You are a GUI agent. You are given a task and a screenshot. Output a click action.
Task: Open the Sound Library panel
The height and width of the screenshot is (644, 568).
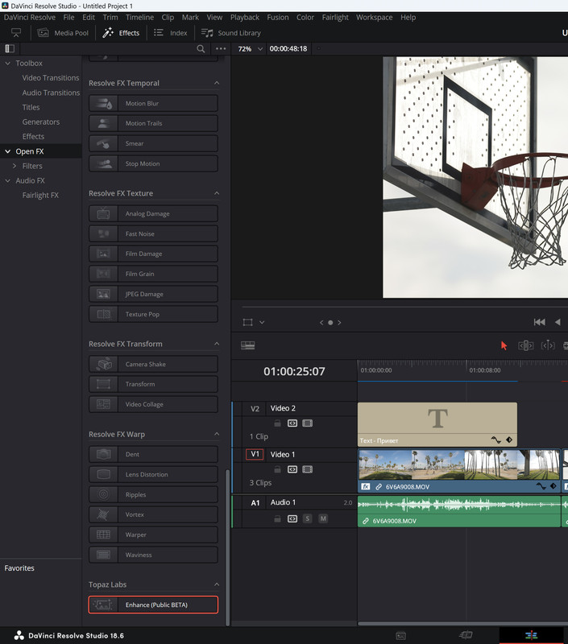pyautogui.click(x=230, y=33)
